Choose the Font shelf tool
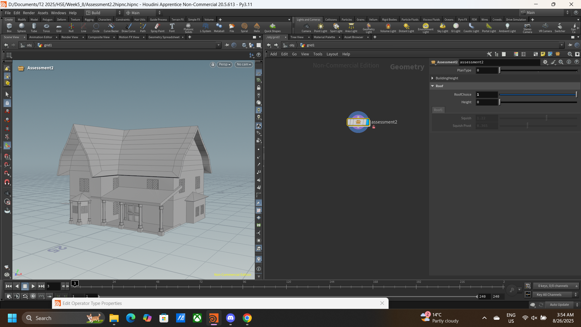 coord(172,28)
